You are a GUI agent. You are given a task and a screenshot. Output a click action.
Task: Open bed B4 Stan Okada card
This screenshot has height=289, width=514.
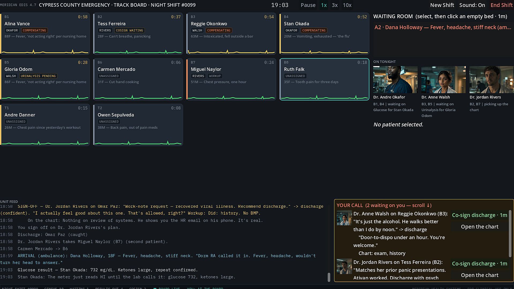tap(324, 33)
